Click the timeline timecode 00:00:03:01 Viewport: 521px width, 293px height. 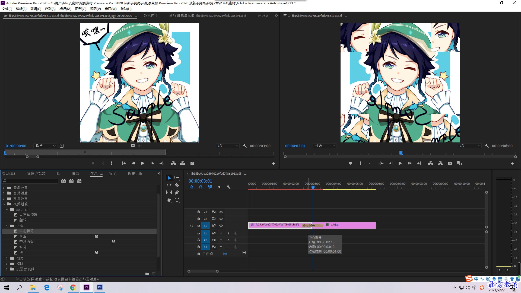(x=200, y=181)
